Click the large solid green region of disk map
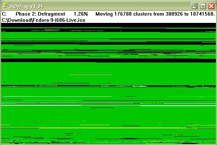This screenshot has width=217, height=145. [108, 73]
